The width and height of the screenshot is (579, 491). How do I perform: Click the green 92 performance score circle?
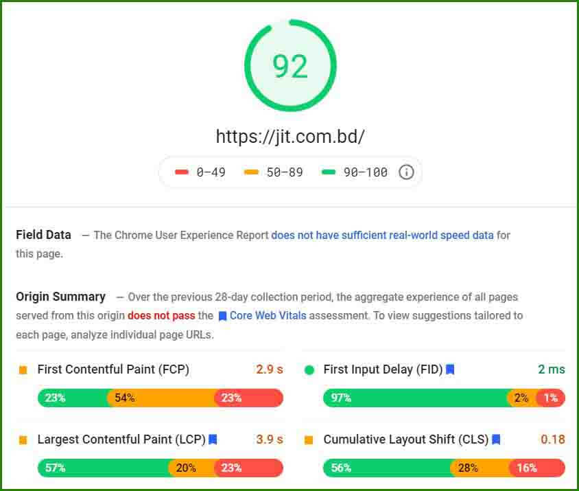click(289, 66)
